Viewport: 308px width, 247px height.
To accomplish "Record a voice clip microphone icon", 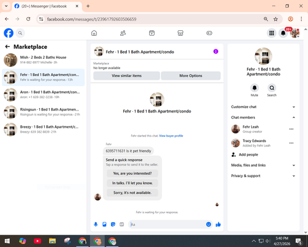I will [95, 224].
